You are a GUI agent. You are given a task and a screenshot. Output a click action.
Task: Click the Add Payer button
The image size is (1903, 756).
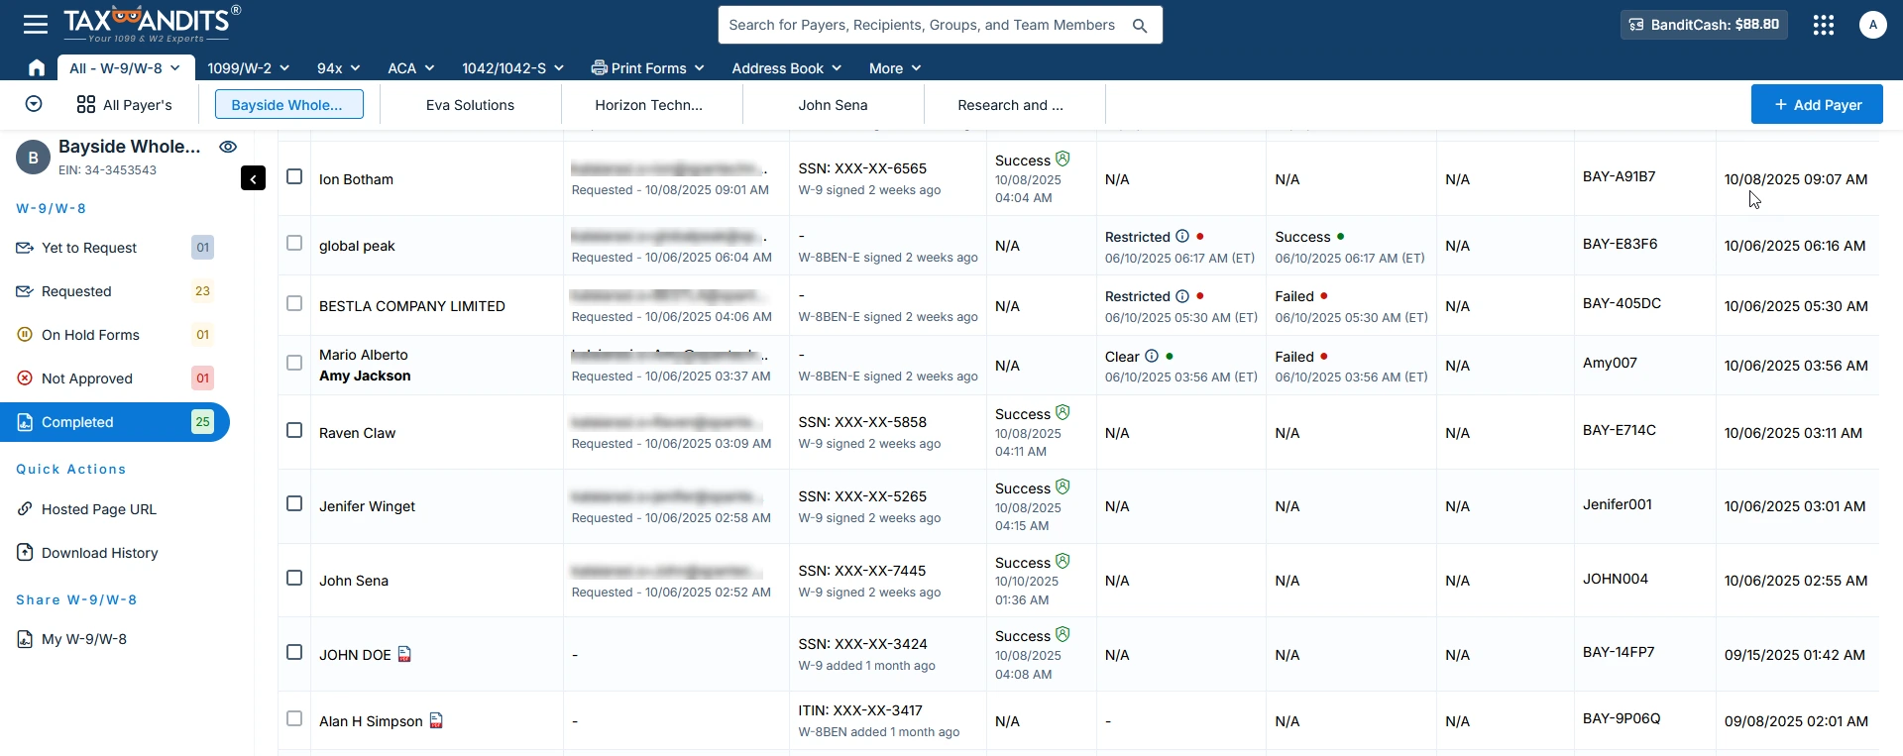coord(1816,105)
